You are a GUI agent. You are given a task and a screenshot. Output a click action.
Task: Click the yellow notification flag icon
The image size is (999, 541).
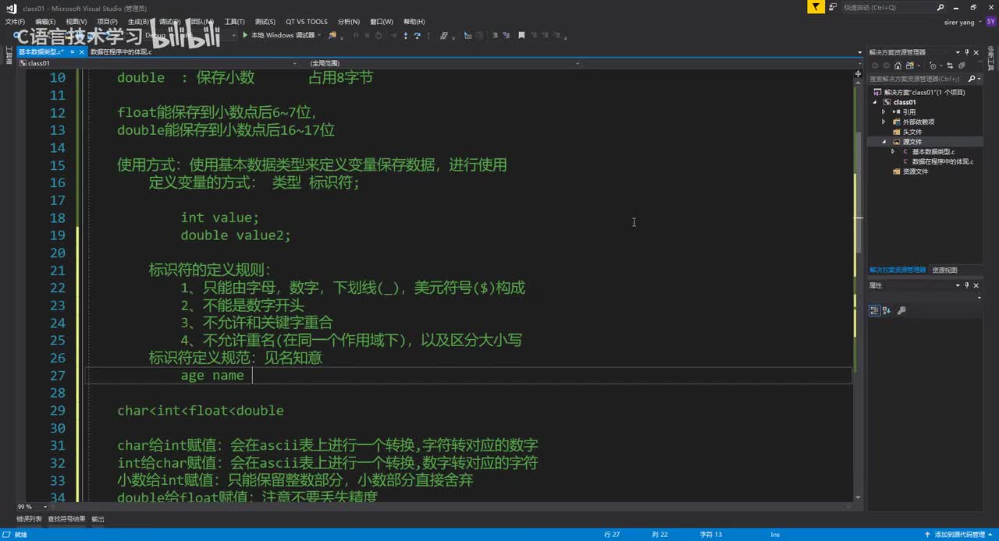(x=816, y=7)
